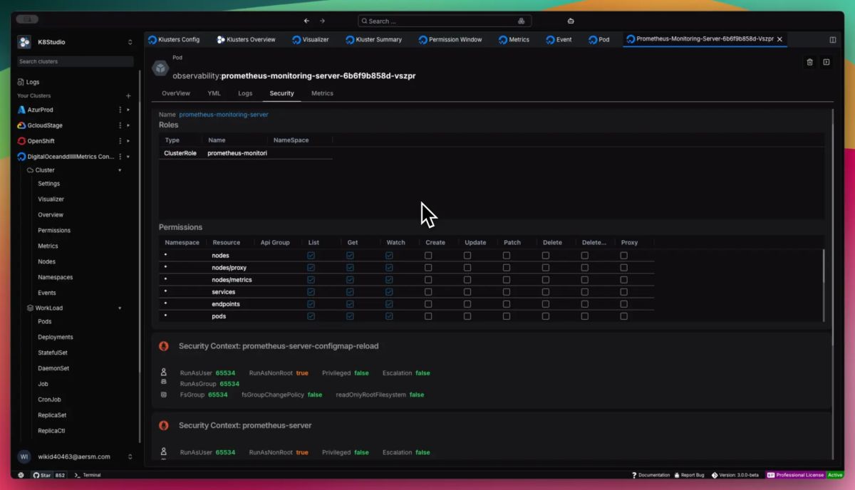Screen dimensions: 855x490
Task: Enable Delete permission for nodes
Action: click(546, 255)
